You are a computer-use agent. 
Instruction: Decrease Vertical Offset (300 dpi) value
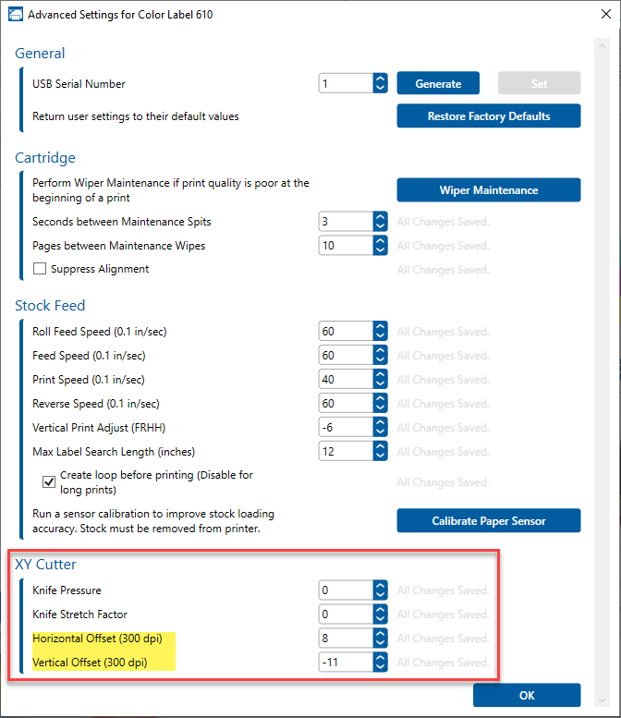pyautogui.click(x=380, y=667)
